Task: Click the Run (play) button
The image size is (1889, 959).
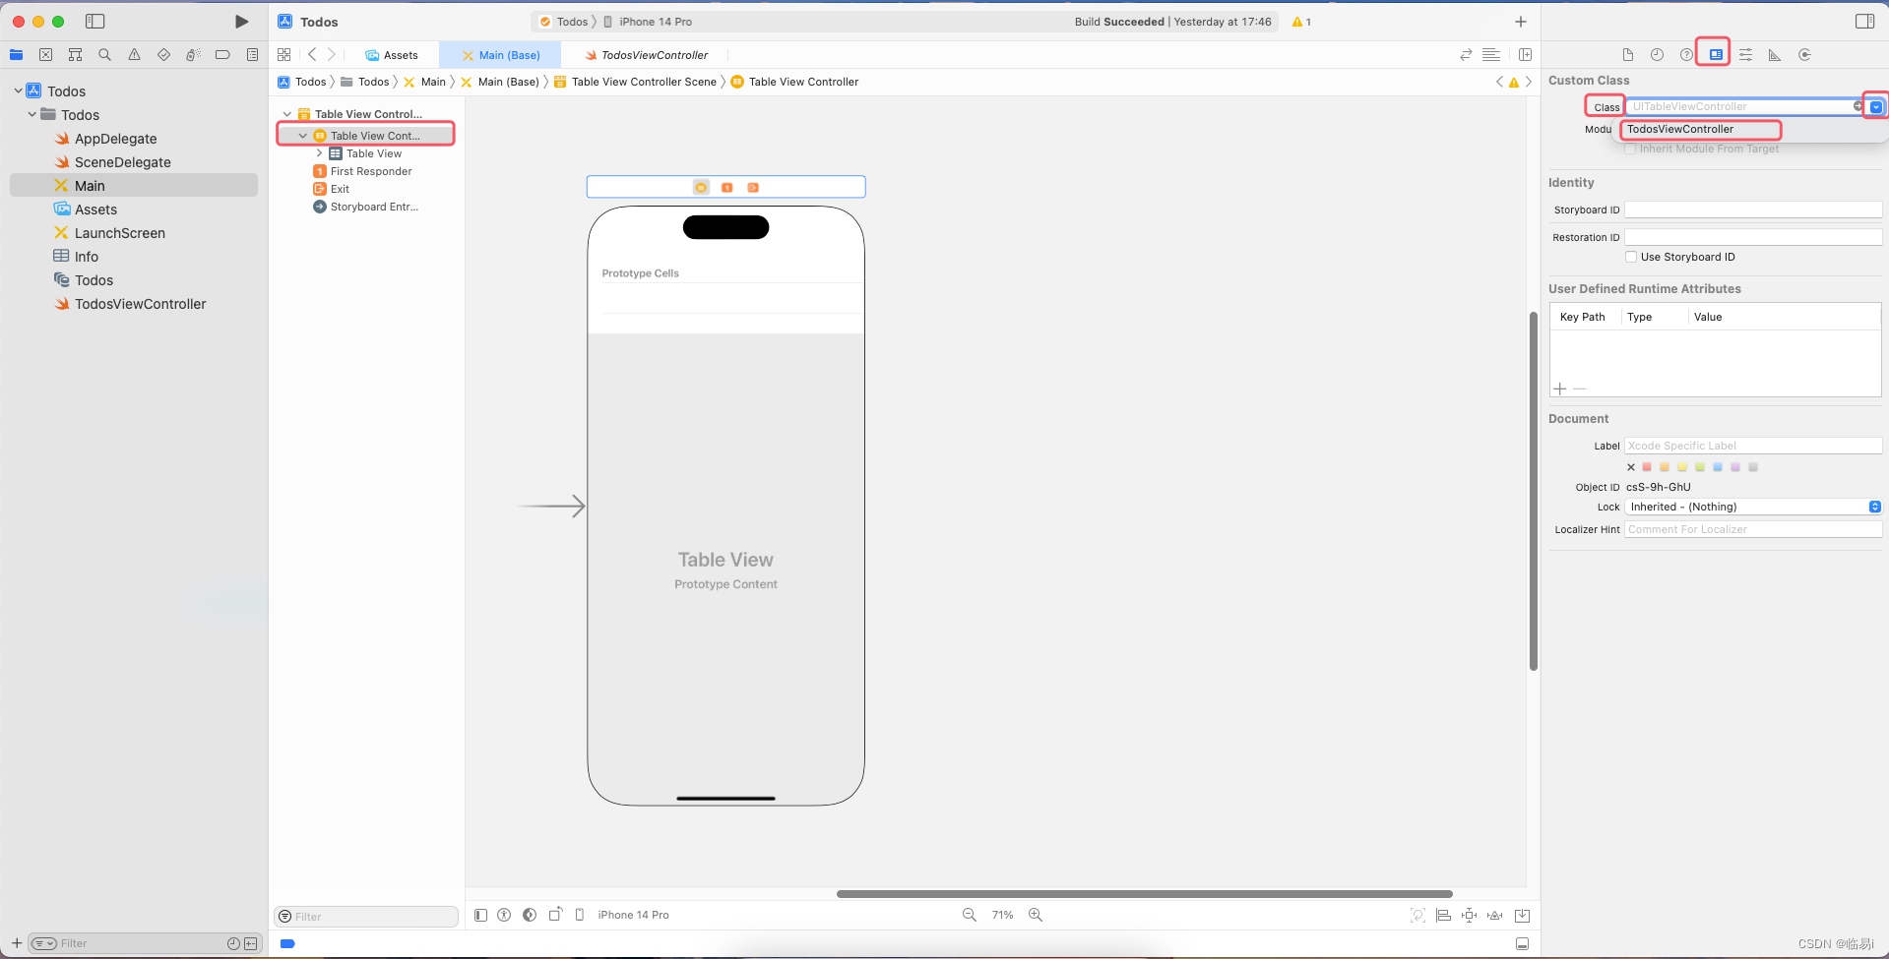Action: pyautogui.click(x=241, y=22)
